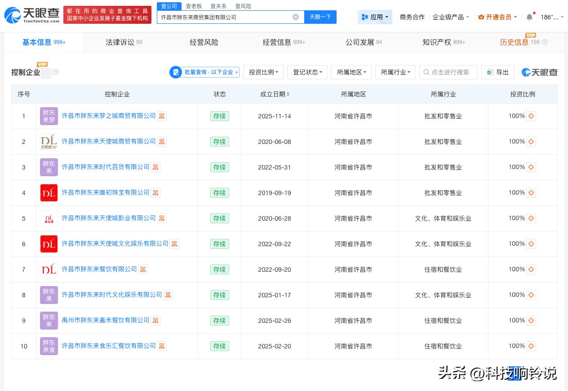
Task: Click inside the company search input field
Action: (x=225, y=17)
